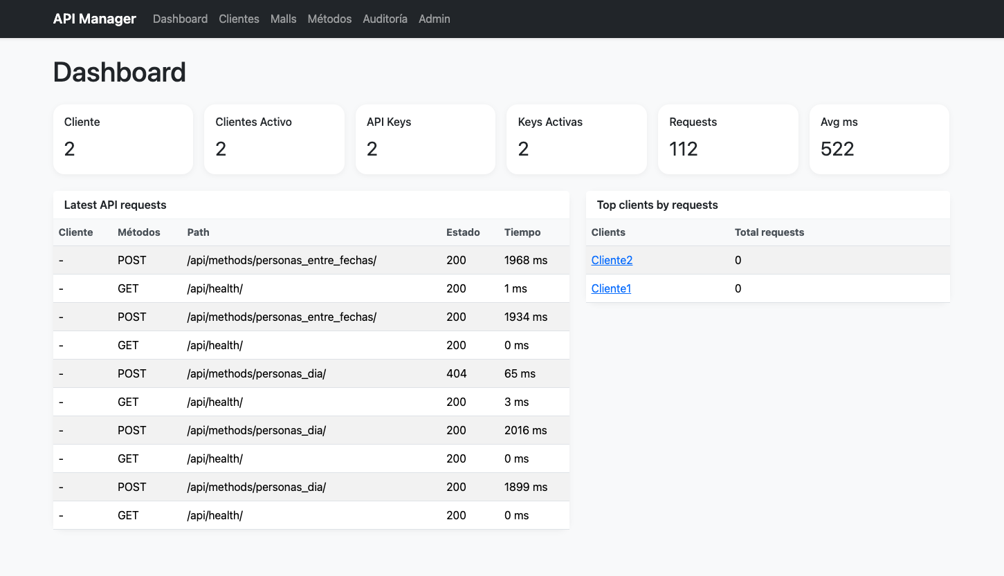1004x576 pixels.
Task: Click the Estado column header
Action: tap(463, 232)
